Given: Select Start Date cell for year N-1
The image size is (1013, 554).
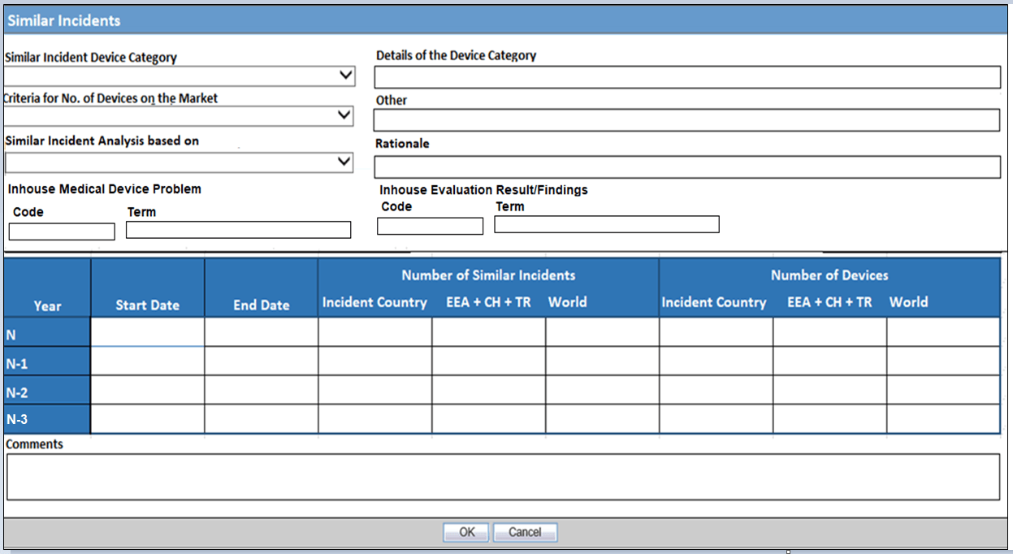Looking at the screenshot, I should [147, 361].
